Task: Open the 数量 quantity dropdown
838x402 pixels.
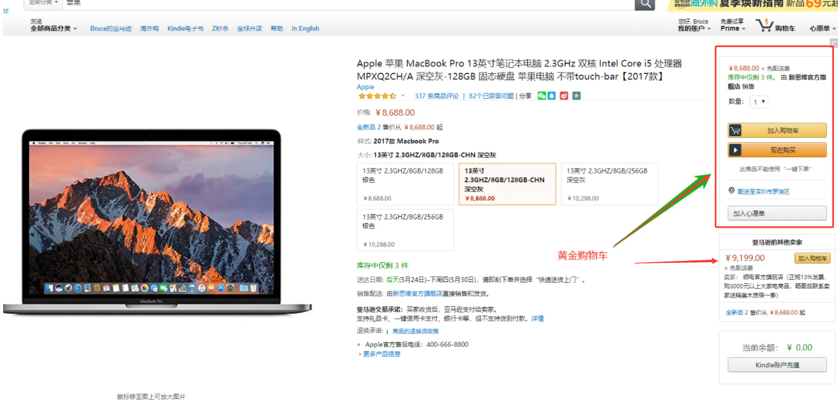Action: [x=758, y=102]
